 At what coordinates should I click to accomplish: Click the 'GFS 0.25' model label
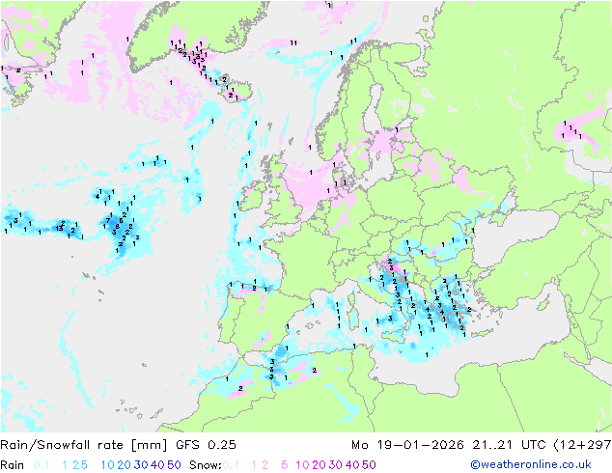click(206, 444)
